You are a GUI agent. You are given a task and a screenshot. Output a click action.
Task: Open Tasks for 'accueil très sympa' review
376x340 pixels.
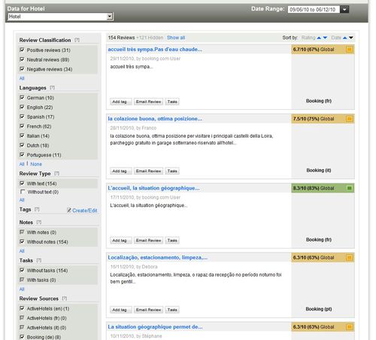point(172,102)
